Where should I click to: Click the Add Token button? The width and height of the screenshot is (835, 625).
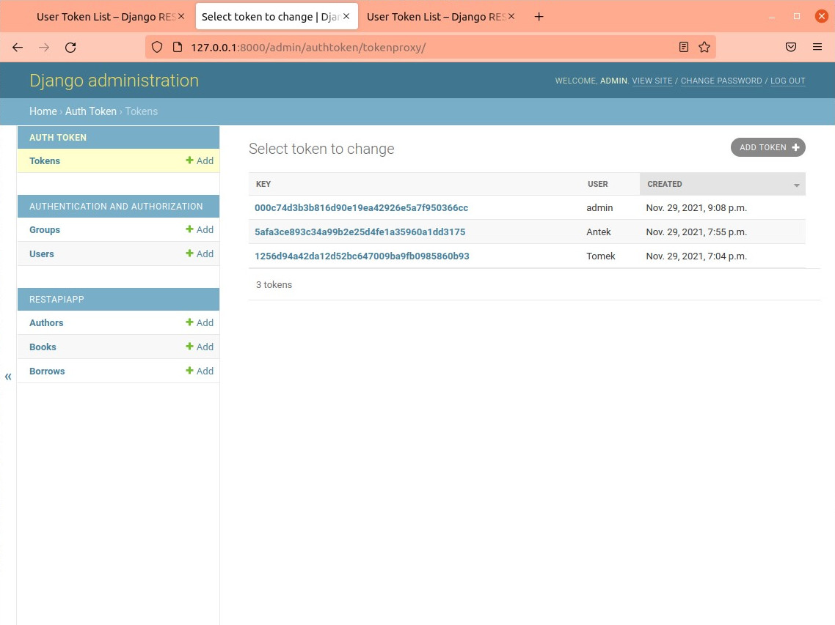[768, 147]
